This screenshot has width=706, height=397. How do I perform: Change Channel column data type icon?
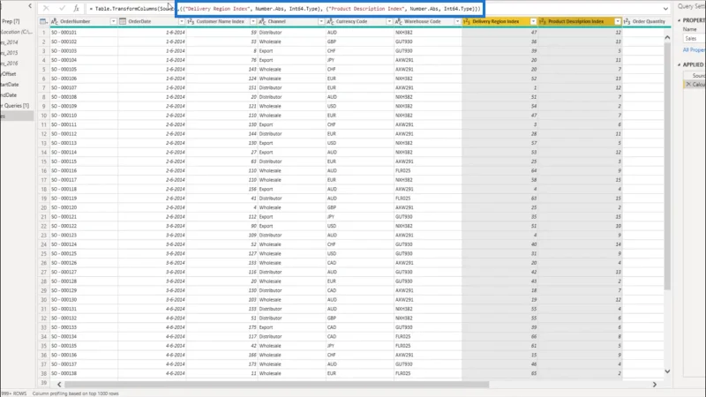coord(262,21)
